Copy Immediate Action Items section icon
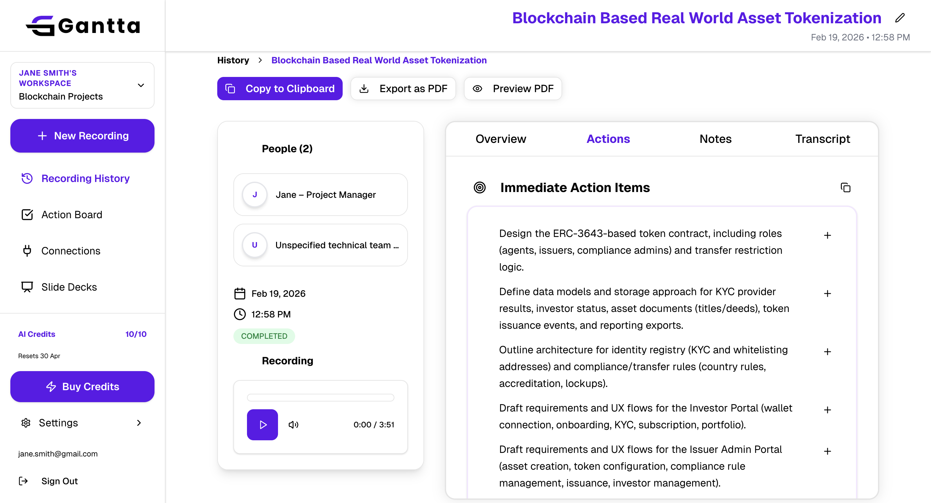 [845, 187]
